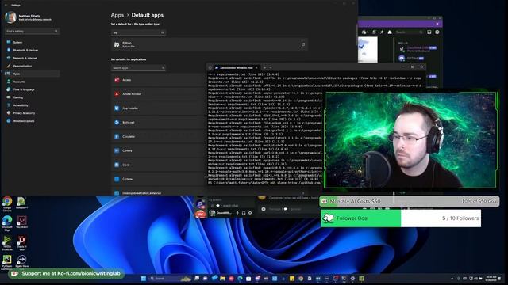This screenshot has height=285, width=508.
Task: Select Clock in the apps list
Action: tap(159, 165)
